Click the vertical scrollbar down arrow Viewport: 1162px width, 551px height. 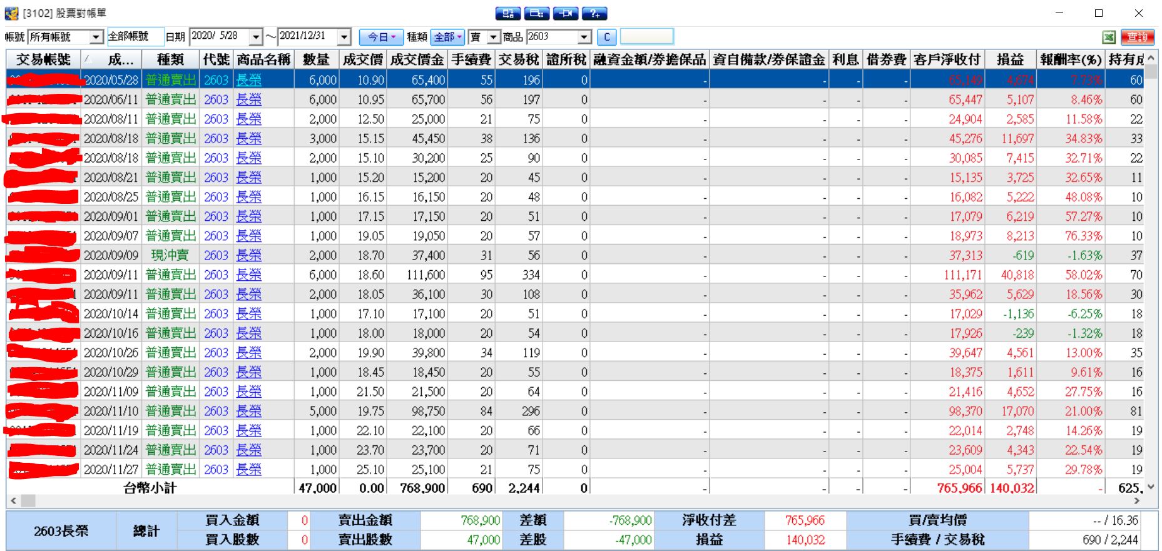tap(1151, 487)
